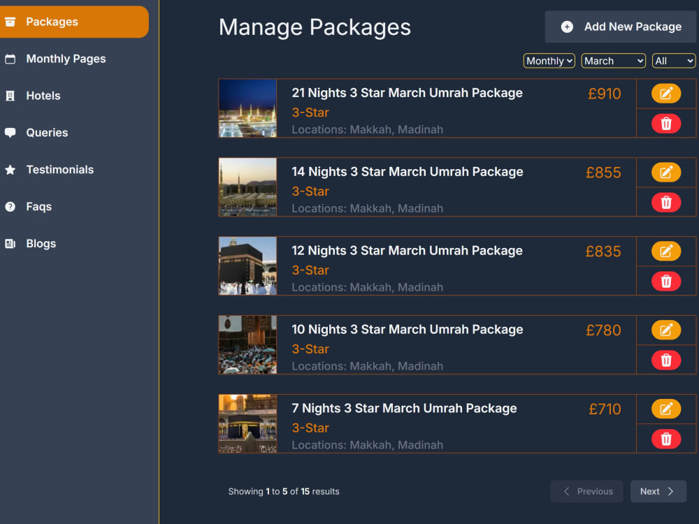Open the Monthly package type dropdown

[549, 61]
